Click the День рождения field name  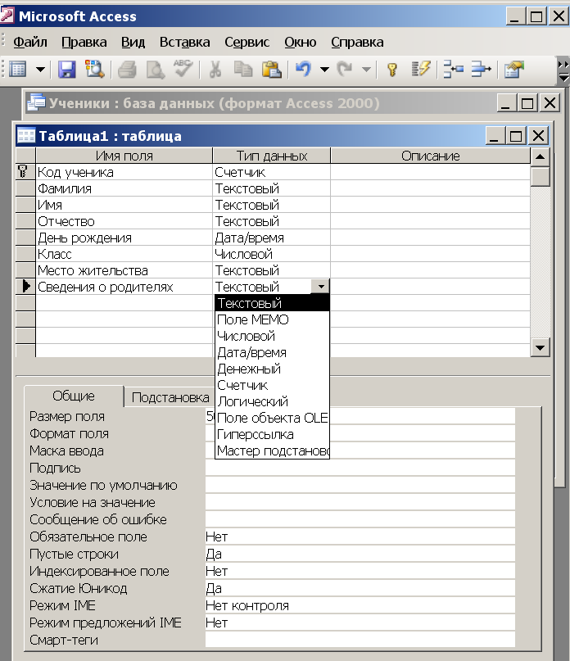124,238
